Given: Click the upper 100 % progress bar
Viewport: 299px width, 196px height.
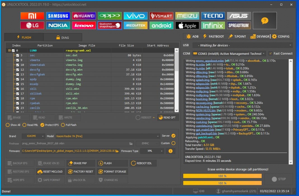Looking at the screenshot, I should (x=222, y=176).
